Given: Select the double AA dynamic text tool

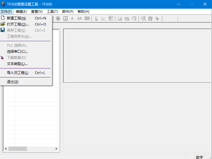Looking at the screenshot, I should click(x=79, y=19).
